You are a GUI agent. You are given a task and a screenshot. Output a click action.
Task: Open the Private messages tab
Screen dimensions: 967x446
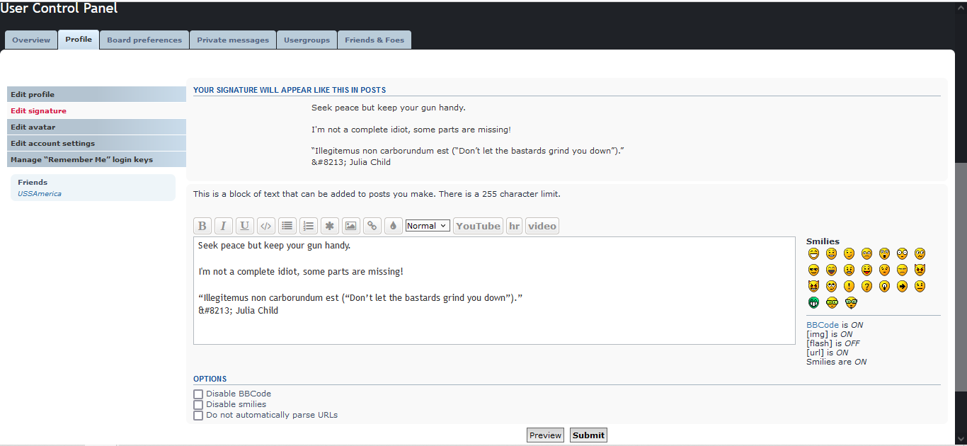pos(233,40)
